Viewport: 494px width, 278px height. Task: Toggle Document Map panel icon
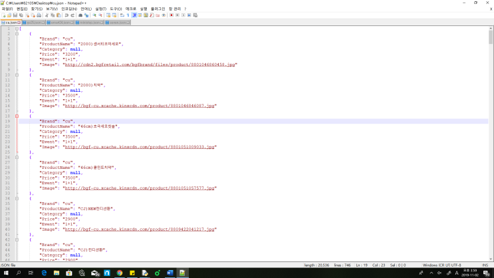tap(146, 15)
